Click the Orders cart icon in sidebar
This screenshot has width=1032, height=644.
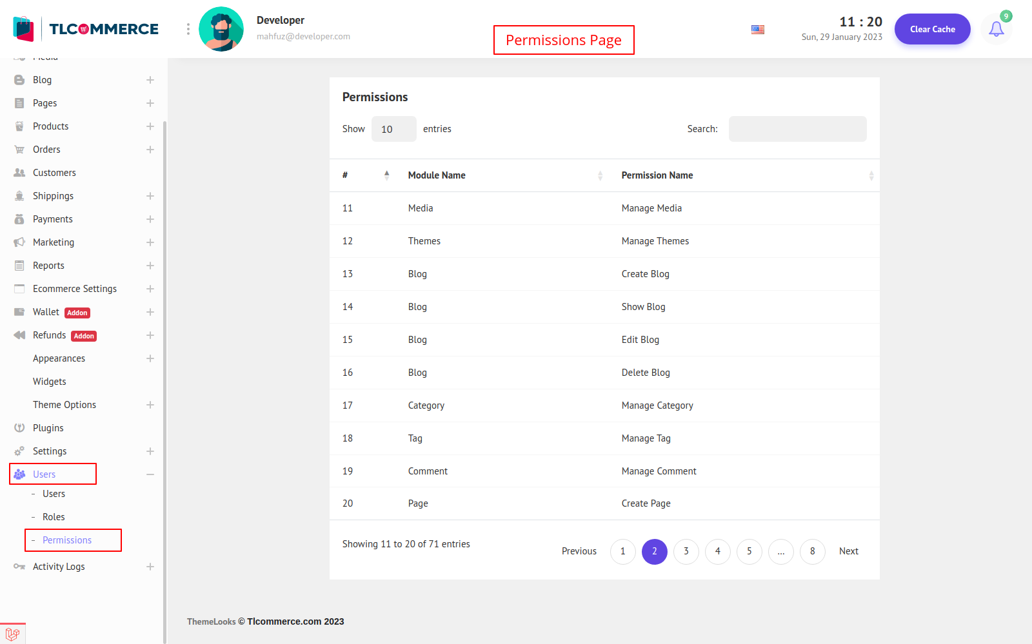click(x=19, y=150)
